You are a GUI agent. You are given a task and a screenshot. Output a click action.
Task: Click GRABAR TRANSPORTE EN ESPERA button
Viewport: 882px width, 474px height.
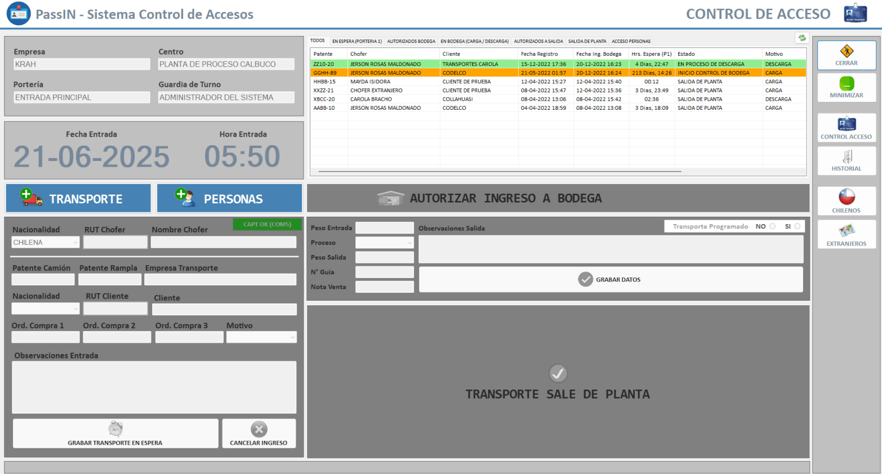coord(115,433)
